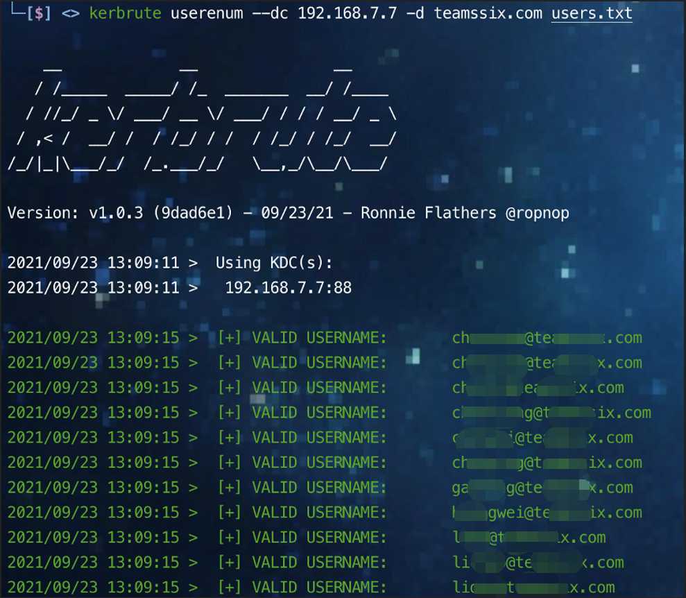
Task: Click the [$] prompt symbol
Action: click(39, 13)
